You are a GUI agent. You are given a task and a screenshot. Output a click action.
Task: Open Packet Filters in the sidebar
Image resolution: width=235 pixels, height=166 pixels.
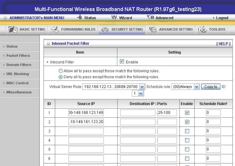tap(18, 56)
